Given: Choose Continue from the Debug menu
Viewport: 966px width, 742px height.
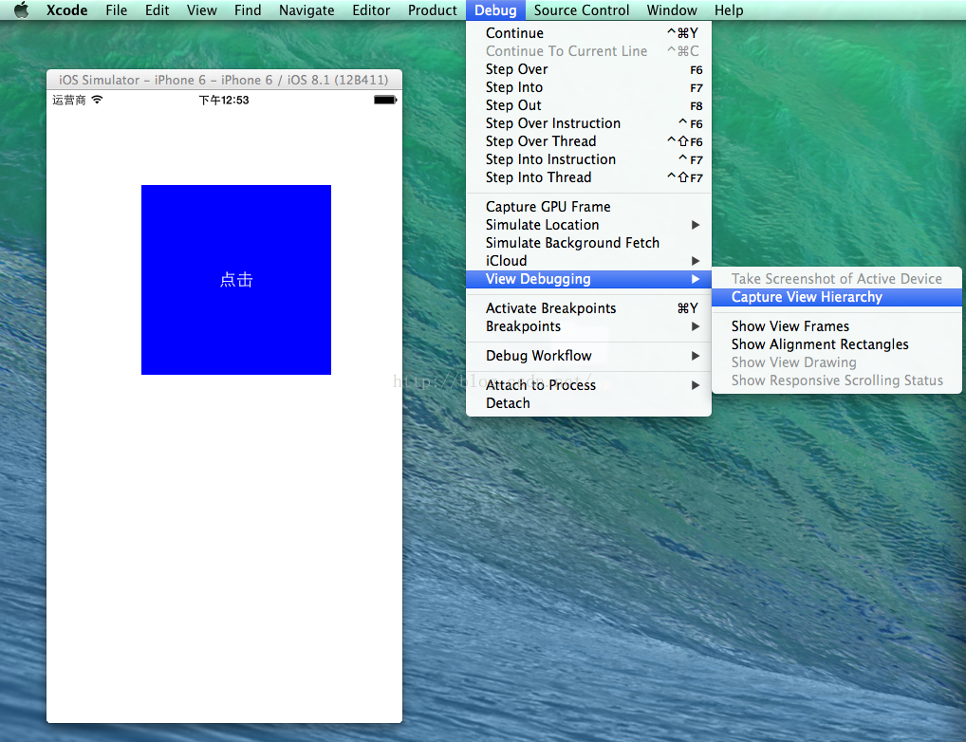Looking at the screenshot, I should 588,33.
